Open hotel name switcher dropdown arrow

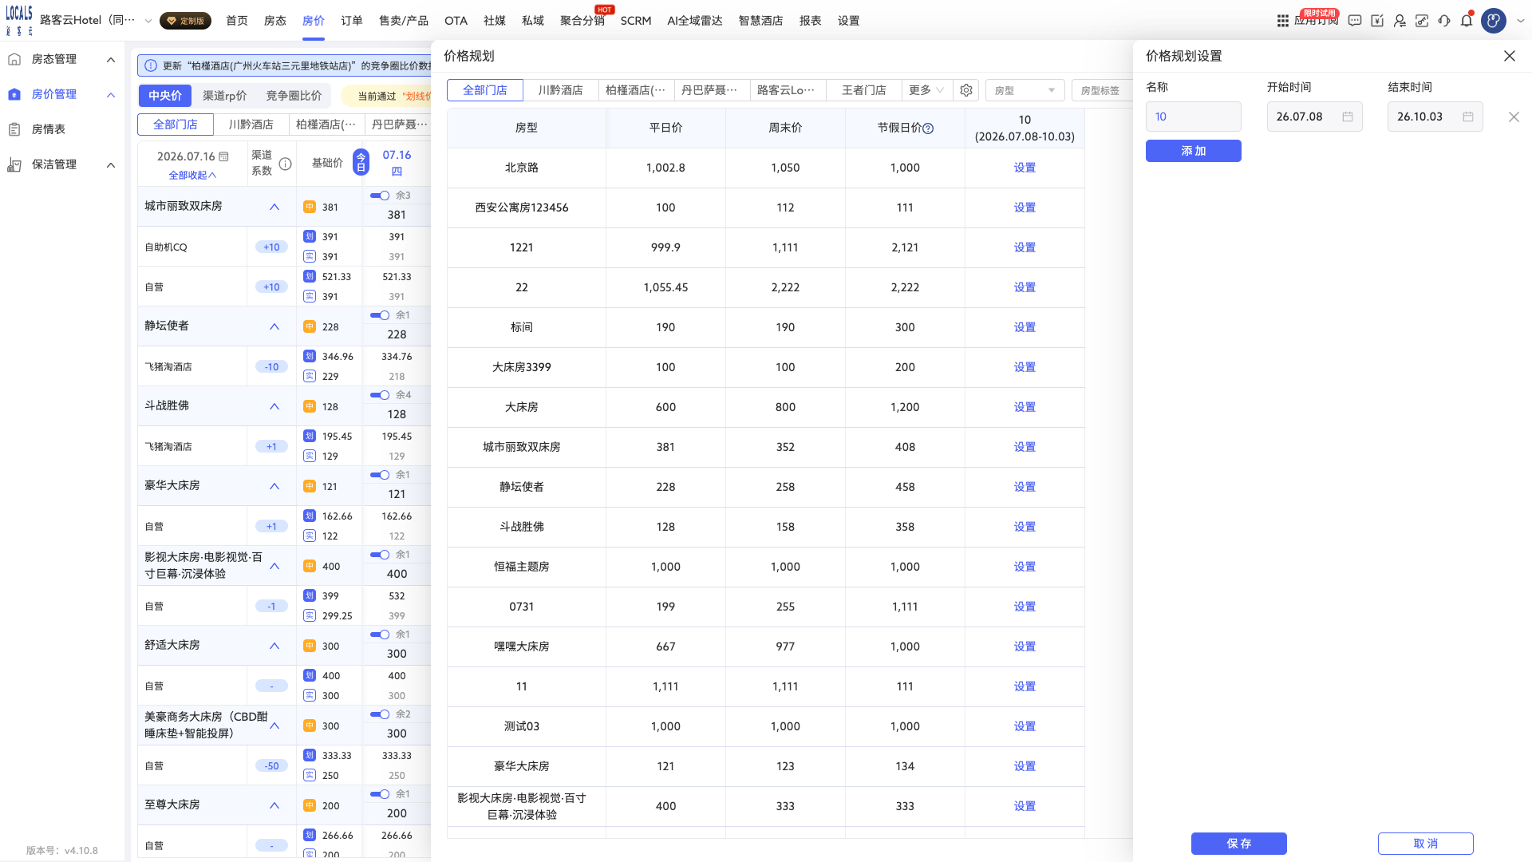coord(148,21)
